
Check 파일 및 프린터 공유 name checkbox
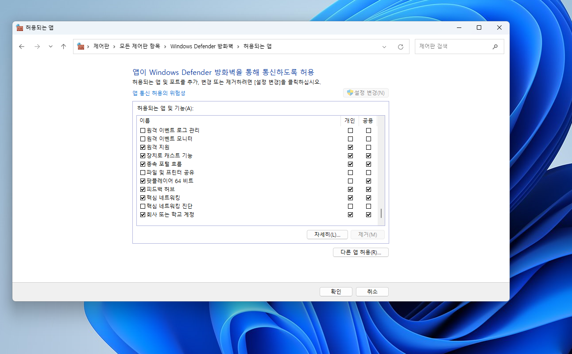coord(143,172)
